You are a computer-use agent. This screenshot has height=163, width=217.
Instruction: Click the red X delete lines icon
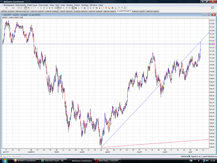click(x=106, y=8)
